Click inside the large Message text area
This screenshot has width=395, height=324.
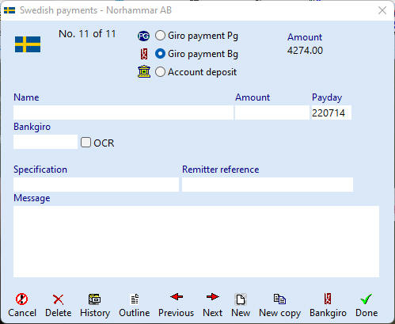(x=196, y=242)
